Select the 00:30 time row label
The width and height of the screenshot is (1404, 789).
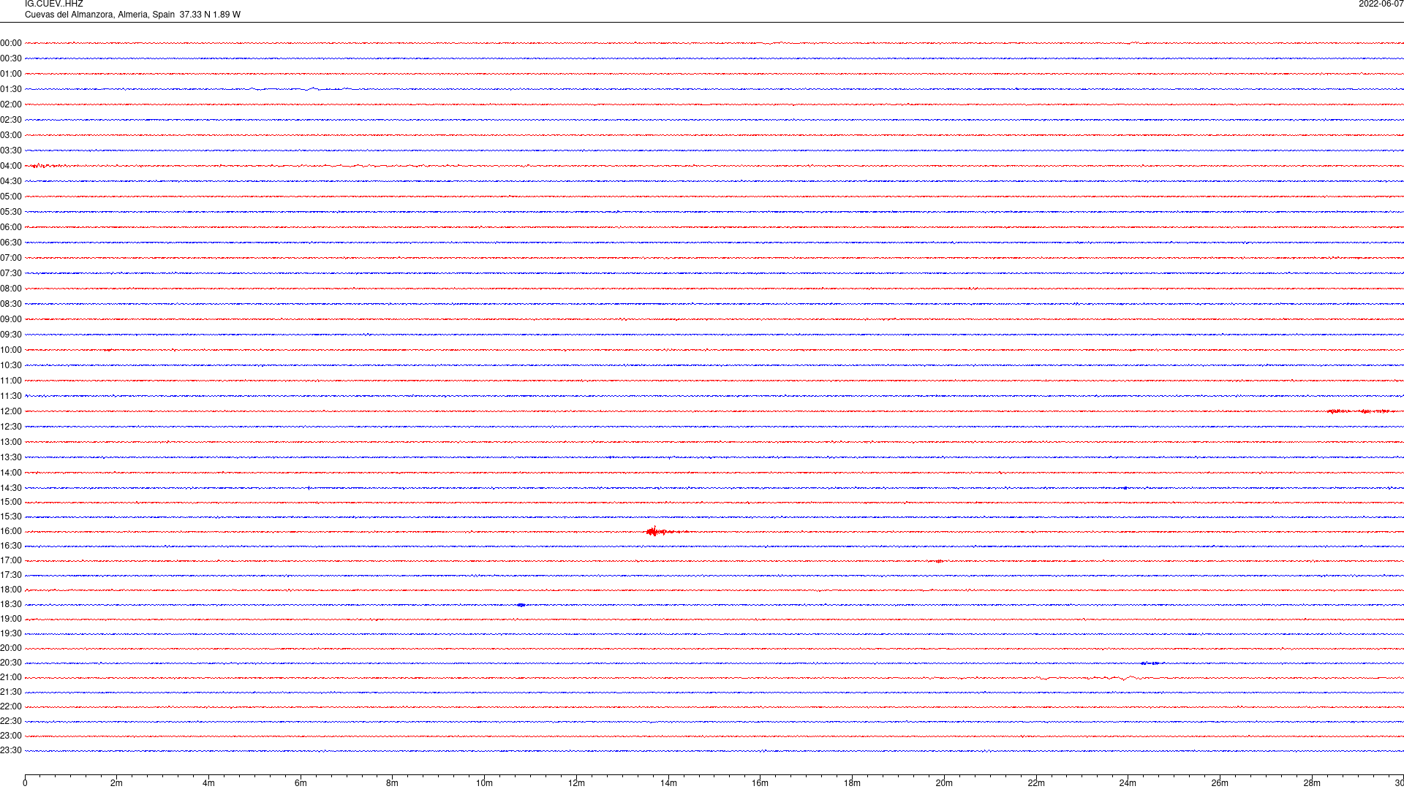[11, 58]
